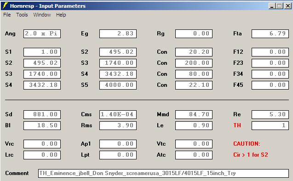Select the Vrc field
This screenshot has height=181, width=293.
42,144
